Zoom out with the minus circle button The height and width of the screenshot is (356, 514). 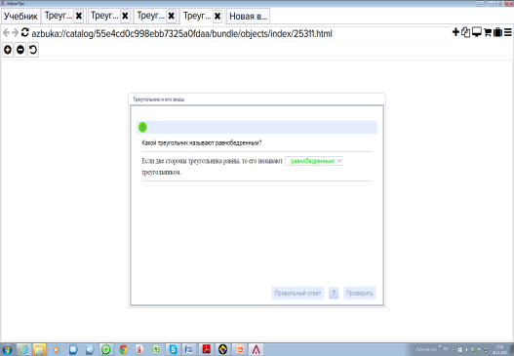coord(20,50)
